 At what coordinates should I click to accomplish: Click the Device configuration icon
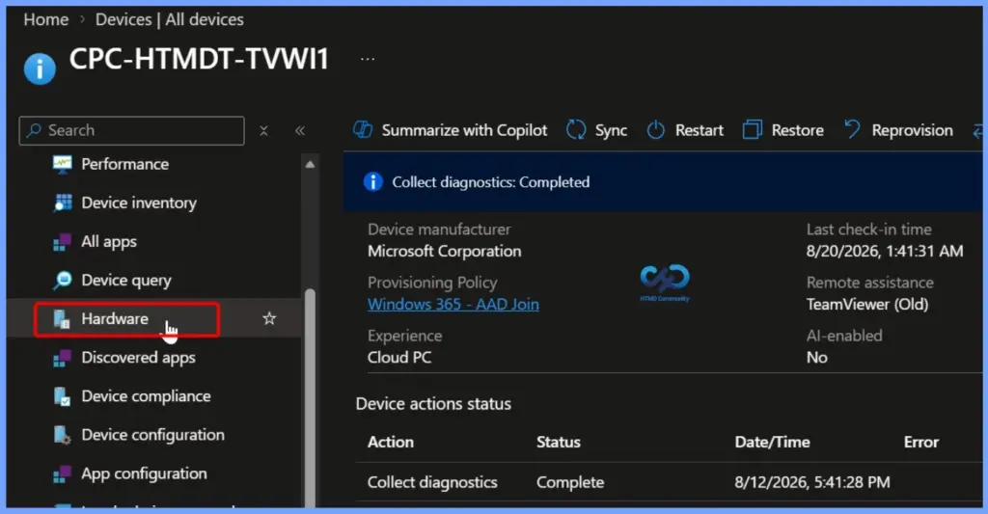click(x=63, y=435)
